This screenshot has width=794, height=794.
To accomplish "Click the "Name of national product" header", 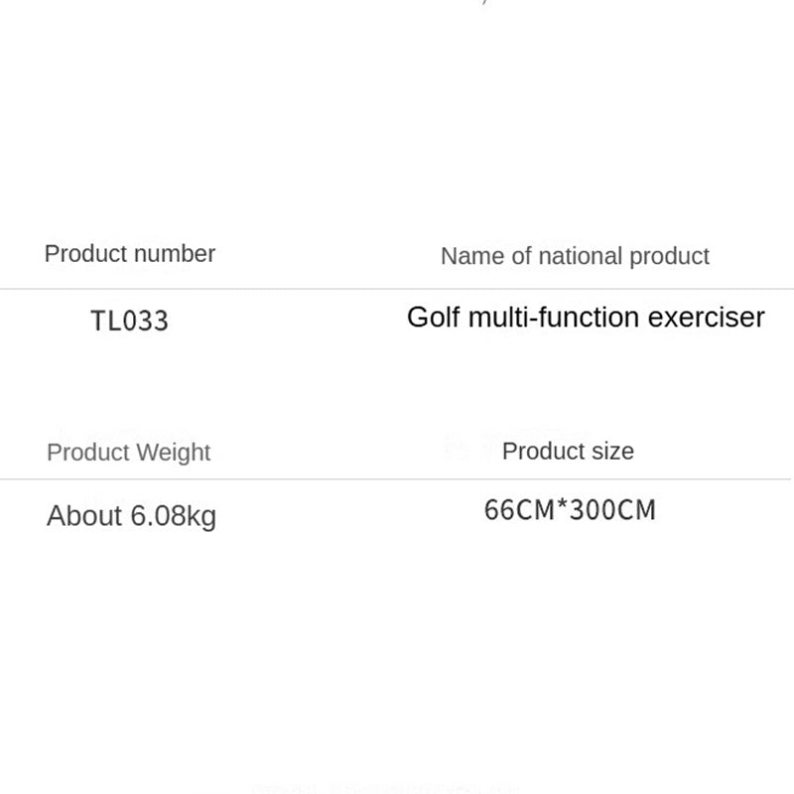I will 575,256.
